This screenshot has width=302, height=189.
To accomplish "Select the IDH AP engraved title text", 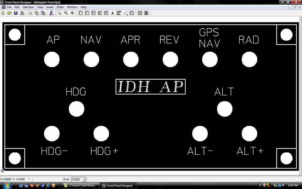I will [x=150, y=87].
